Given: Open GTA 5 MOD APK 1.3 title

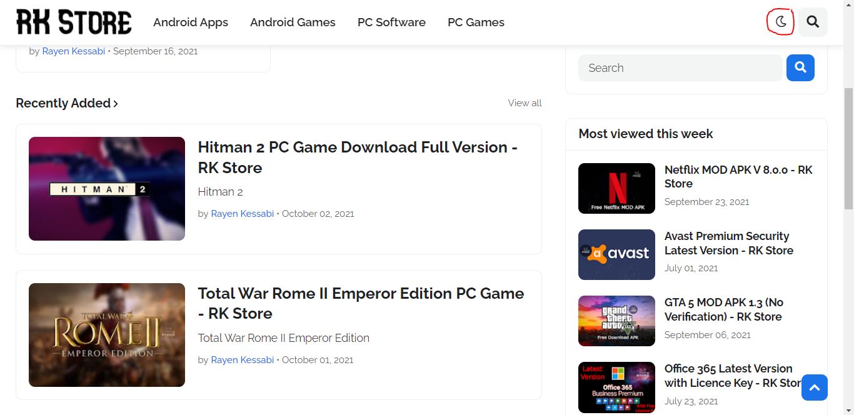Looking at the screenshot, I should point(724,309).
